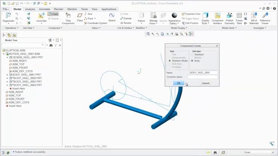Click the Coordinate System tool
The height and width of the screenshot is (156, 278).
point(96,23)
